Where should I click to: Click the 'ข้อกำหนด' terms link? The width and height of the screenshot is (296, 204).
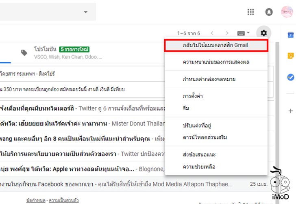click(36, 200)
